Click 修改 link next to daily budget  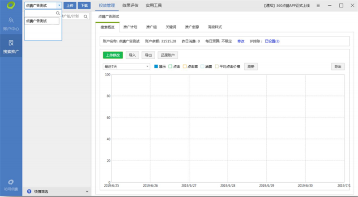pos(241,41)
